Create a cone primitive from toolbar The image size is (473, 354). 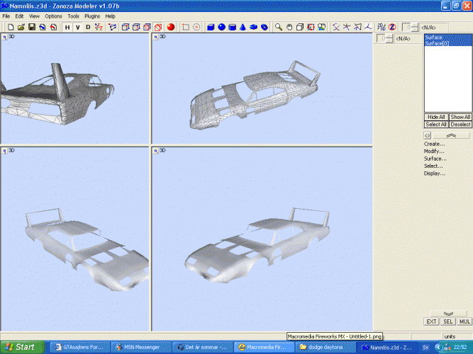click(x=243, y=27)
